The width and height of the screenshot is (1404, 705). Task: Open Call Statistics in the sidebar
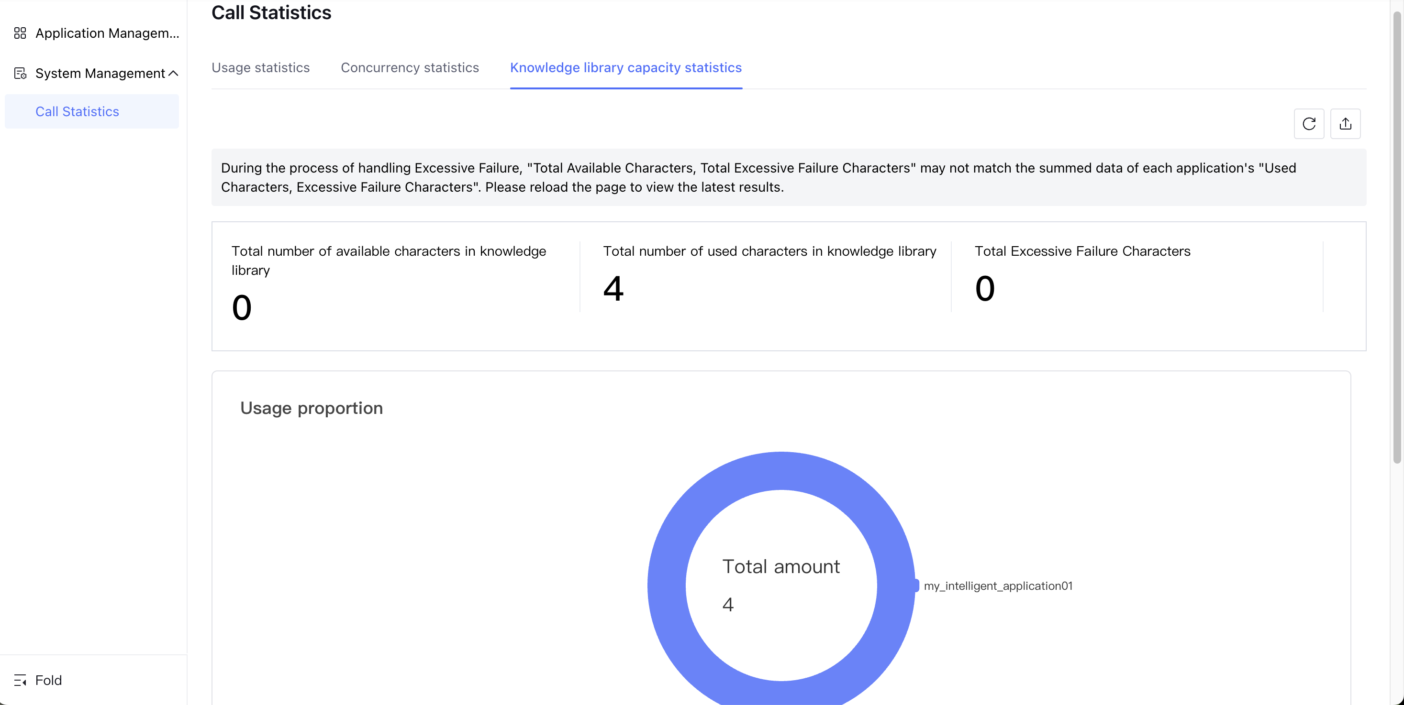[x=77, y=111]
